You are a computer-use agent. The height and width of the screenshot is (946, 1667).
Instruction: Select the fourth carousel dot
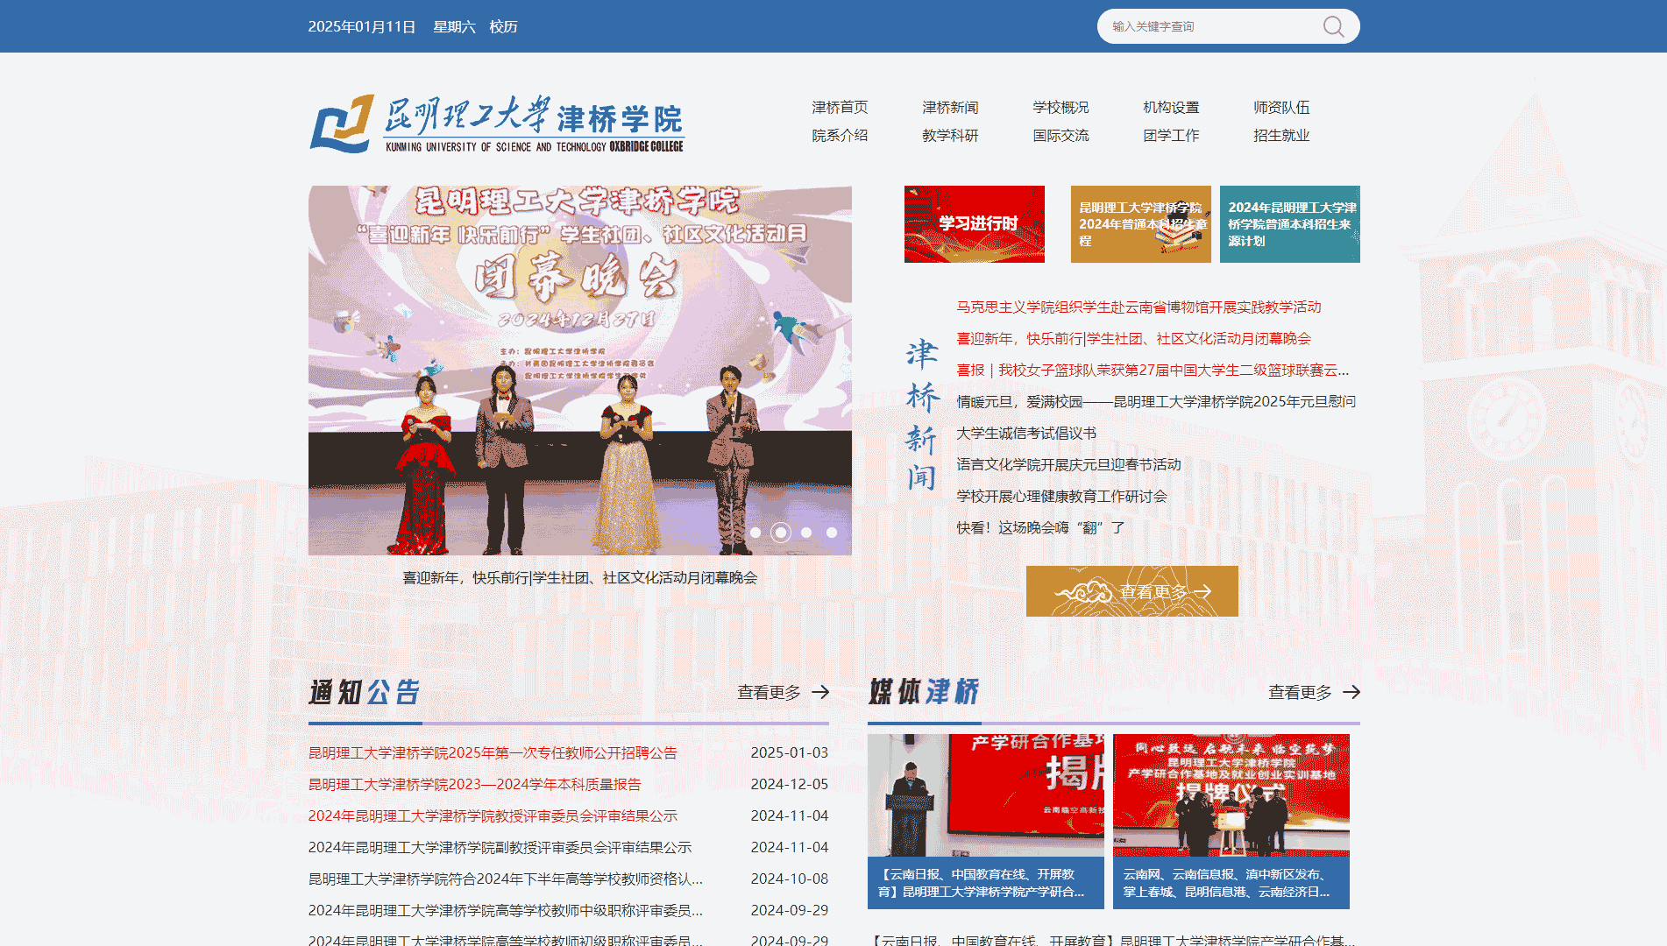click(832, 533)
